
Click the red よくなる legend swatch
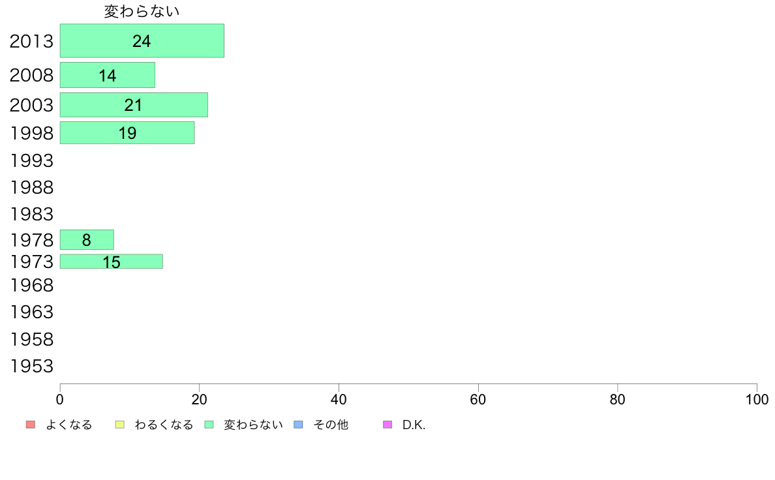[31, 425]
